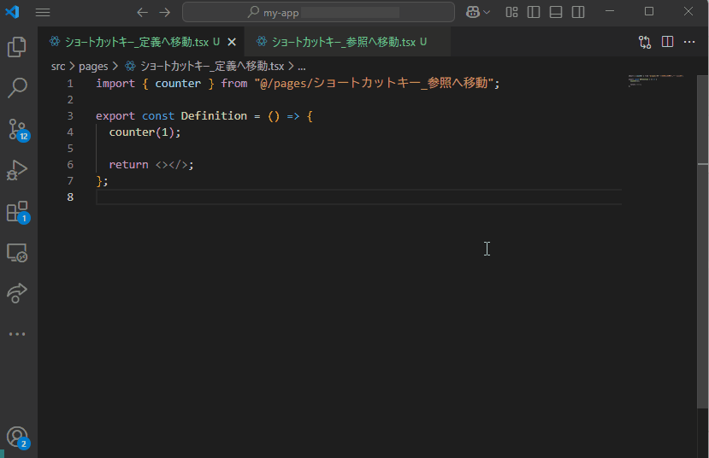Open Run and Debug view
Image resolution: width=709 pixels, height=458 pixels.
tap(17, 170)
